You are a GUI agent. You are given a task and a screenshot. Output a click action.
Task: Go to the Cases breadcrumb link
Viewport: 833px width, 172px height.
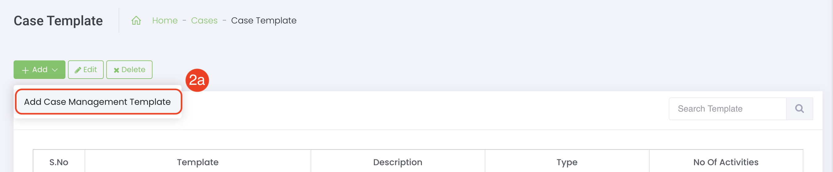pos(204,21)
